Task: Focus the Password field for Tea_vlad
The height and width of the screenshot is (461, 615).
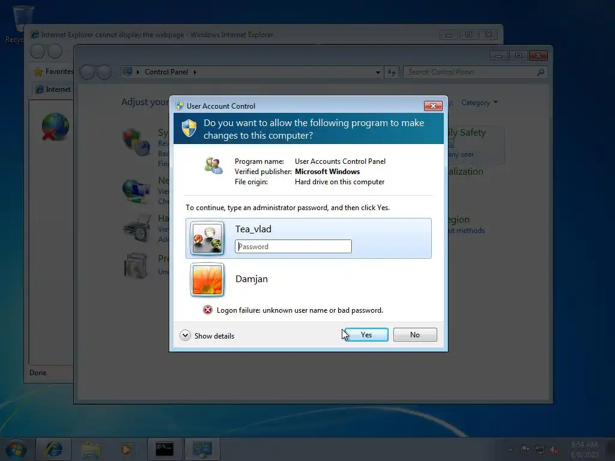Action: 293,247
